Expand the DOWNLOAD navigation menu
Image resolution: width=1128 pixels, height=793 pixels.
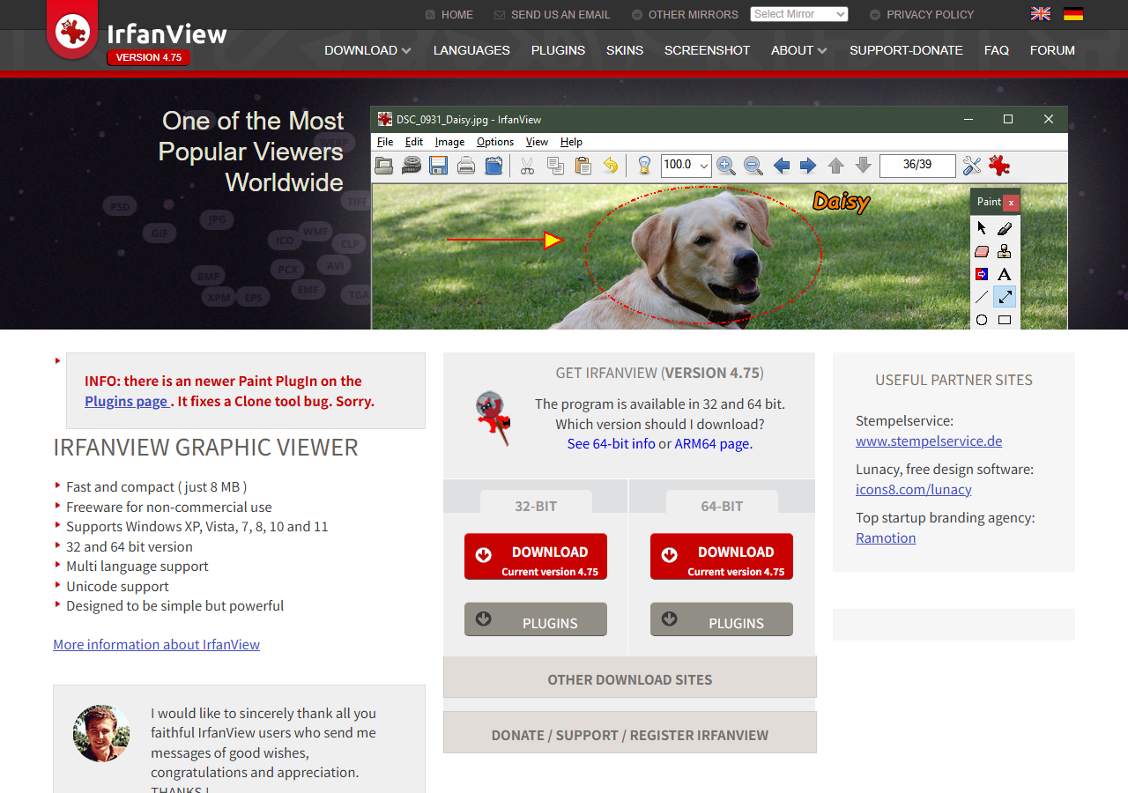pyautogui.click(x=367, y=50)
